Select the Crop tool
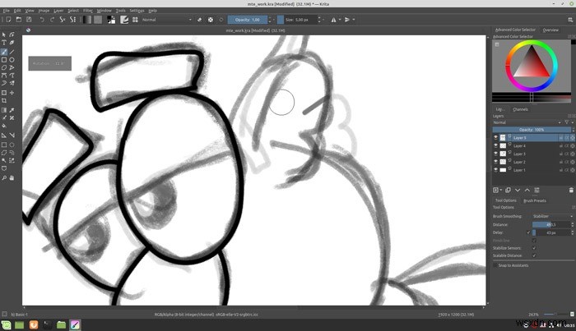 pyautogui.click(x=4, y=100)
